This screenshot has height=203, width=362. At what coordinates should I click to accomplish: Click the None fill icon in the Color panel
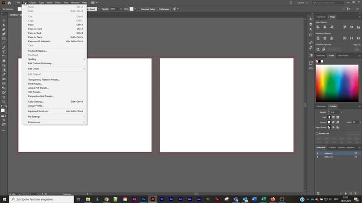coord(317,61)
